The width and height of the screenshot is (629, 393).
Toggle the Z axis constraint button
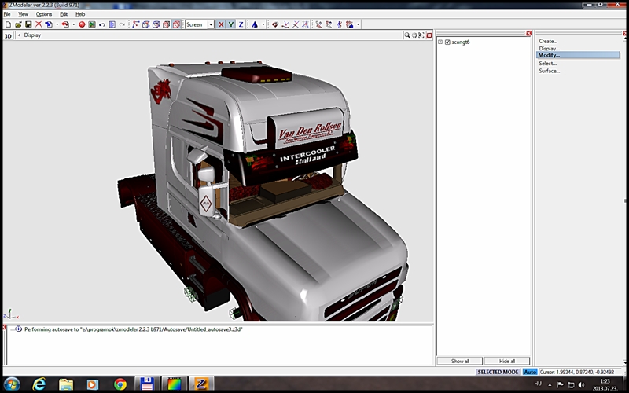tap(241, 24)
